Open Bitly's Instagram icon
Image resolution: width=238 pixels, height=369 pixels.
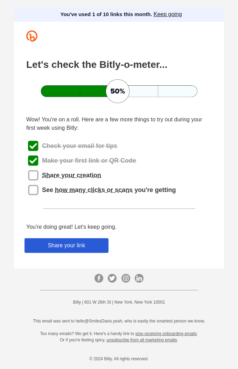(x=126, y=278)
